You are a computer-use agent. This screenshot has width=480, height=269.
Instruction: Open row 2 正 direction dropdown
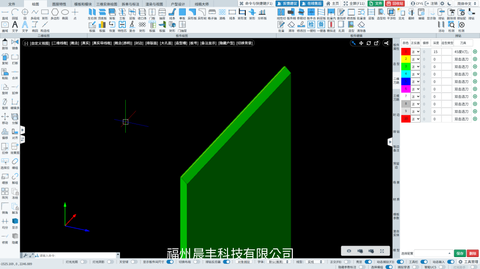click(415, 59)
